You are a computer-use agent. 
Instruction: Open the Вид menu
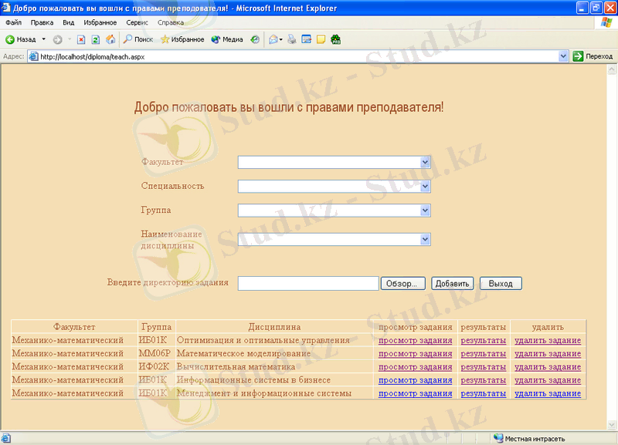pyautogui.click(x=69, y=22)
